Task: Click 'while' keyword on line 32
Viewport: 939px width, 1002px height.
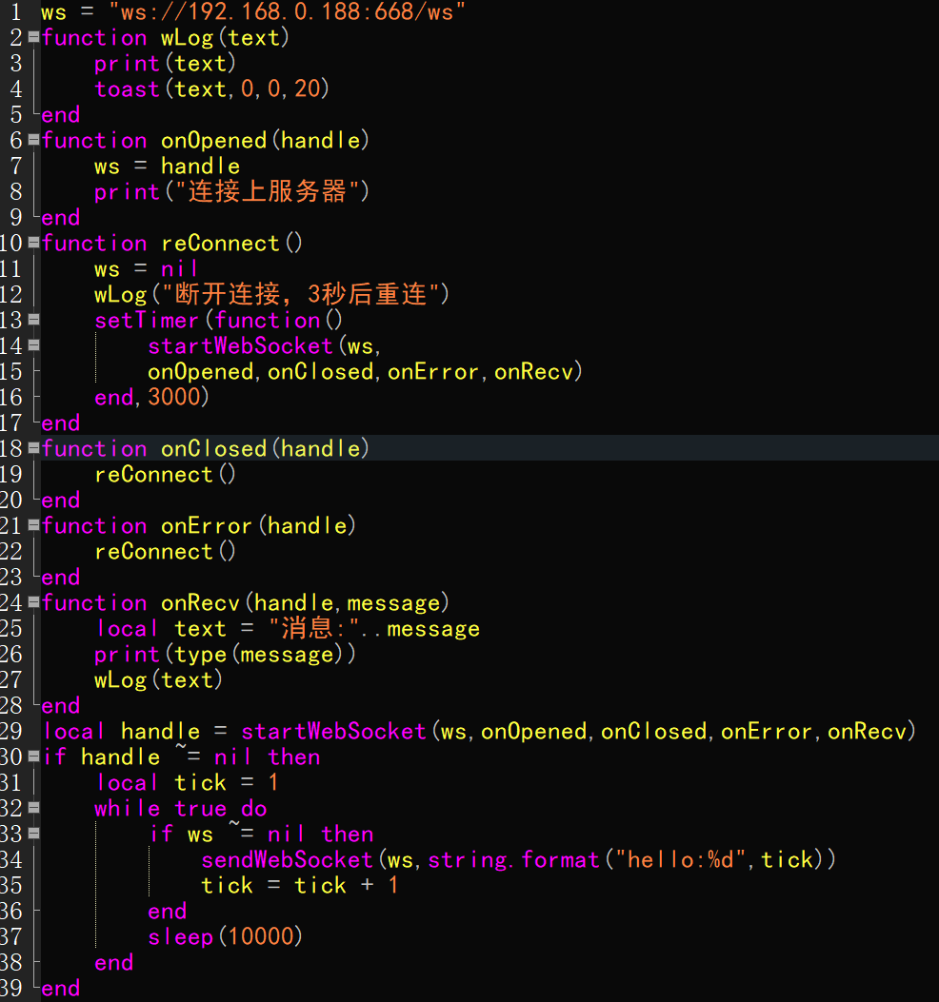Action: pos(127,809)
